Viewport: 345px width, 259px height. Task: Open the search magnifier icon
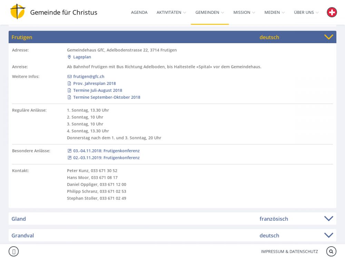[x=331, y=251]
